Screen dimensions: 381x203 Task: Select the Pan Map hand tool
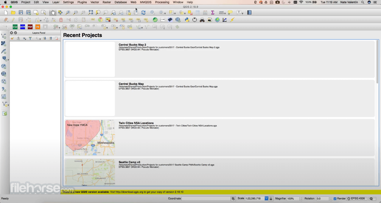coord(53,13)
